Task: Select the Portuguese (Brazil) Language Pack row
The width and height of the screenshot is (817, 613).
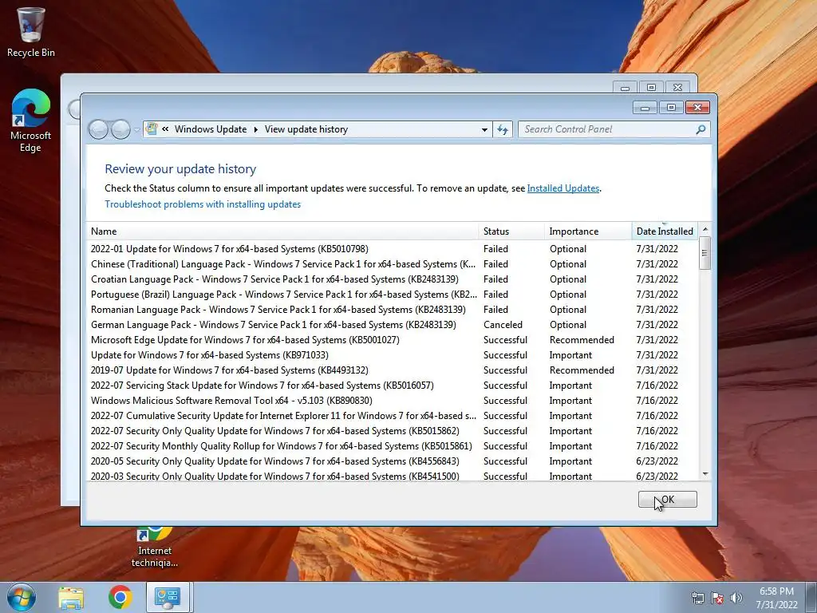Action: 392,295
